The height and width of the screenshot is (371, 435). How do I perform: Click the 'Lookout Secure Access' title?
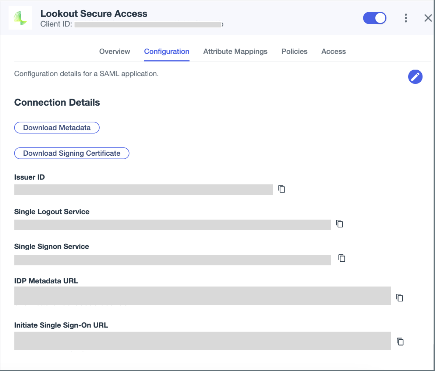coord(94,14)
